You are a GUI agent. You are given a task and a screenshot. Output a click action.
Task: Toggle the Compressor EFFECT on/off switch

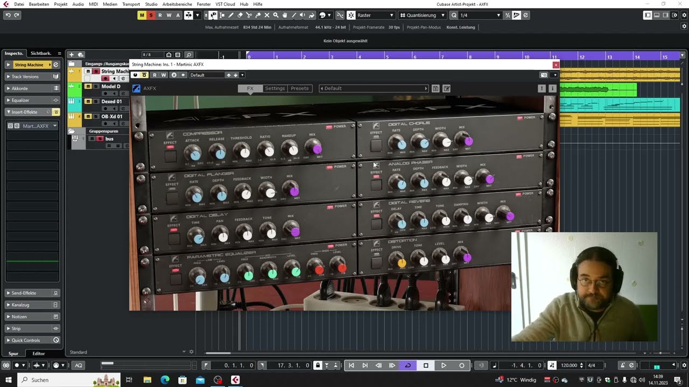click(x=170, y=156)
